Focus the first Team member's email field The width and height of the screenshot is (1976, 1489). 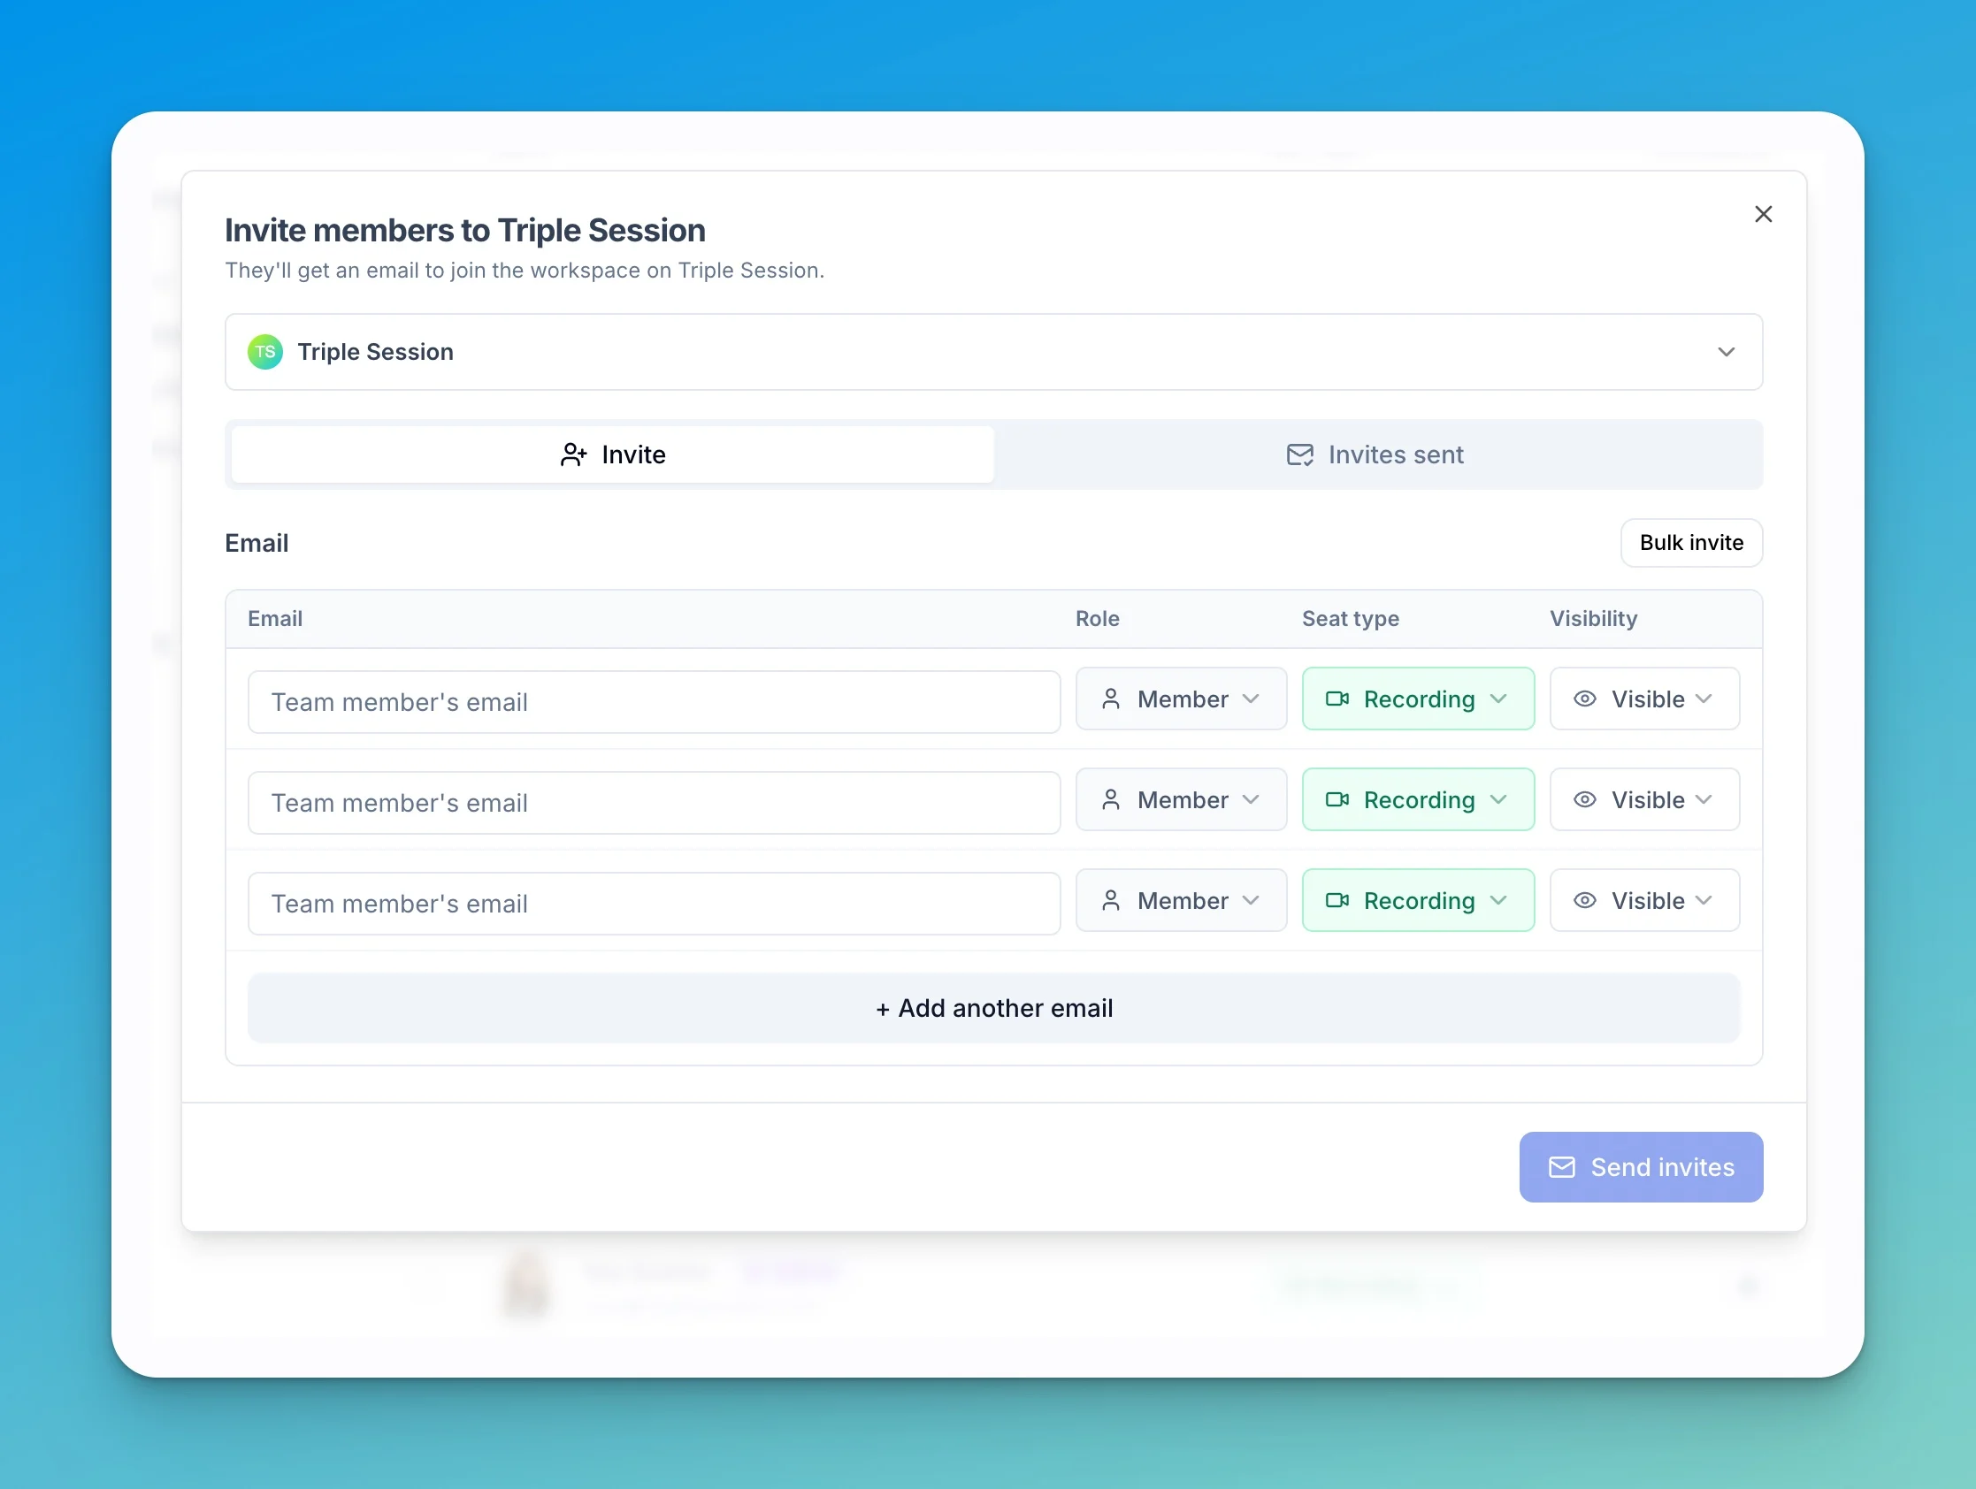point(654,702)
